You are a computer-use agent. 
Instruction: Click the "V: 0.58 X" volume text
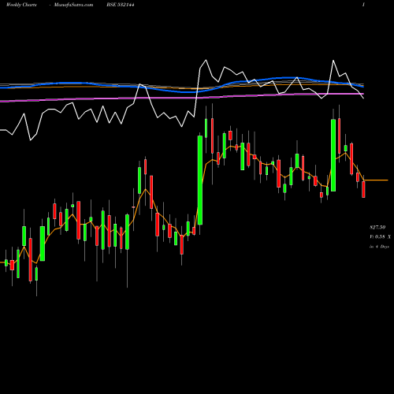[x=380, y=236]
